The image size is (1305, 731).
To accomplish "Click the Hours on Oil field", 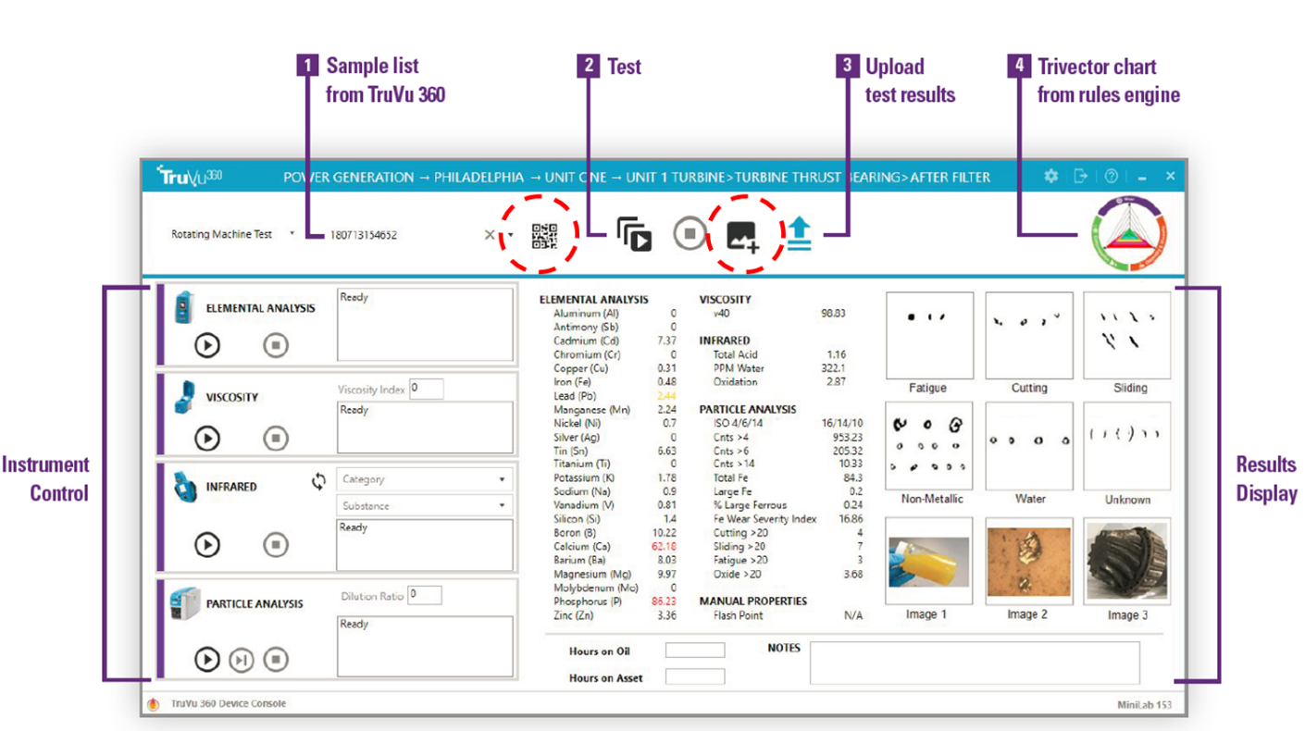I will coord(694,651).
